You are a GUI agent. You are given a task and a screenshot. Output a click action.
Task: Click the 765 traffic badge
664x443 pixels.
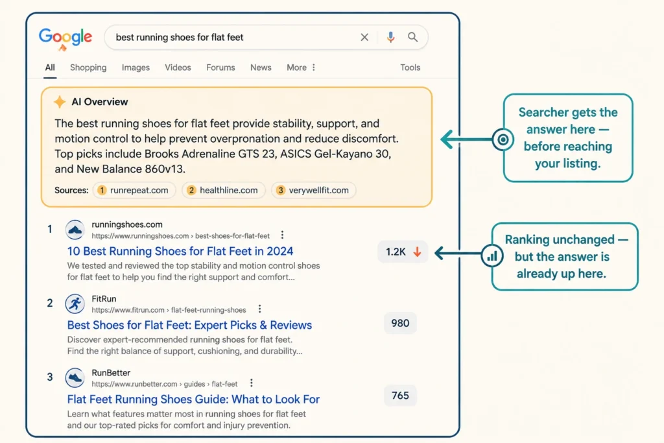[400, 396]
